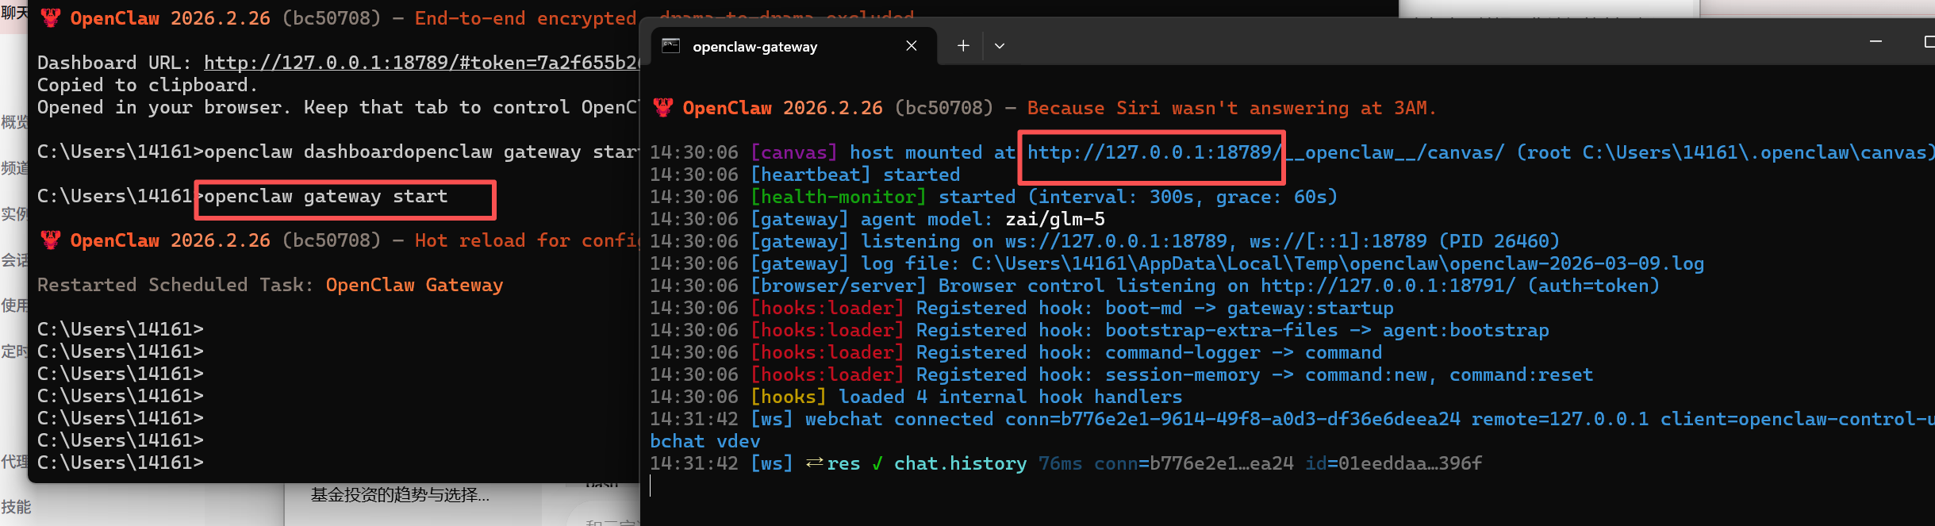Select the agent model value "zai/glm-5"
Screen dimensions: 1935x526
(1055, 219)
